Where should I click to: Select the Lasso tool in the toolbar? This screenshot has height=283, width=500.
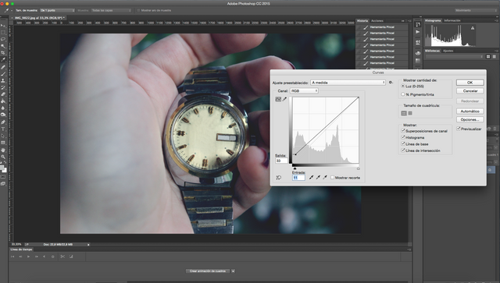coord(3,39)
